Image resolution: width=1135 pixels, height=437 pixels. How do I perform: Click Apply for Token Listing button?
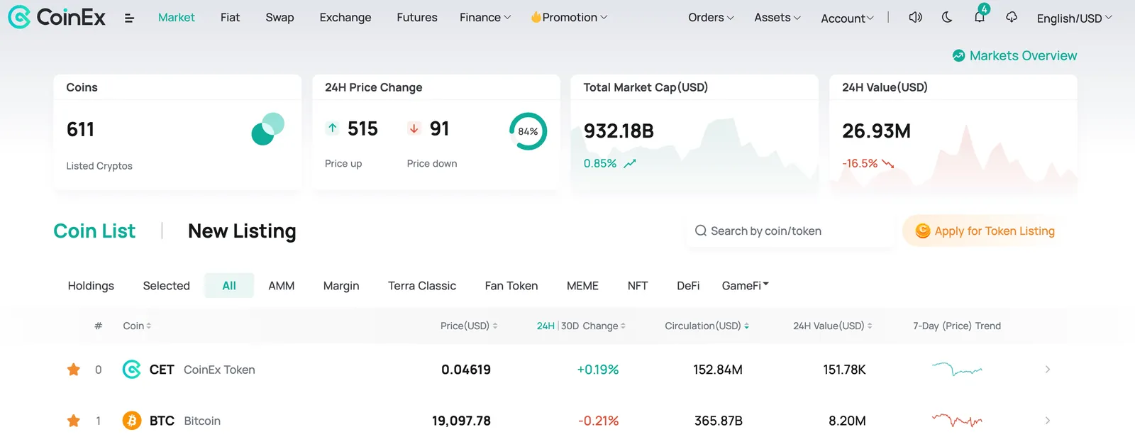(985, 231)
